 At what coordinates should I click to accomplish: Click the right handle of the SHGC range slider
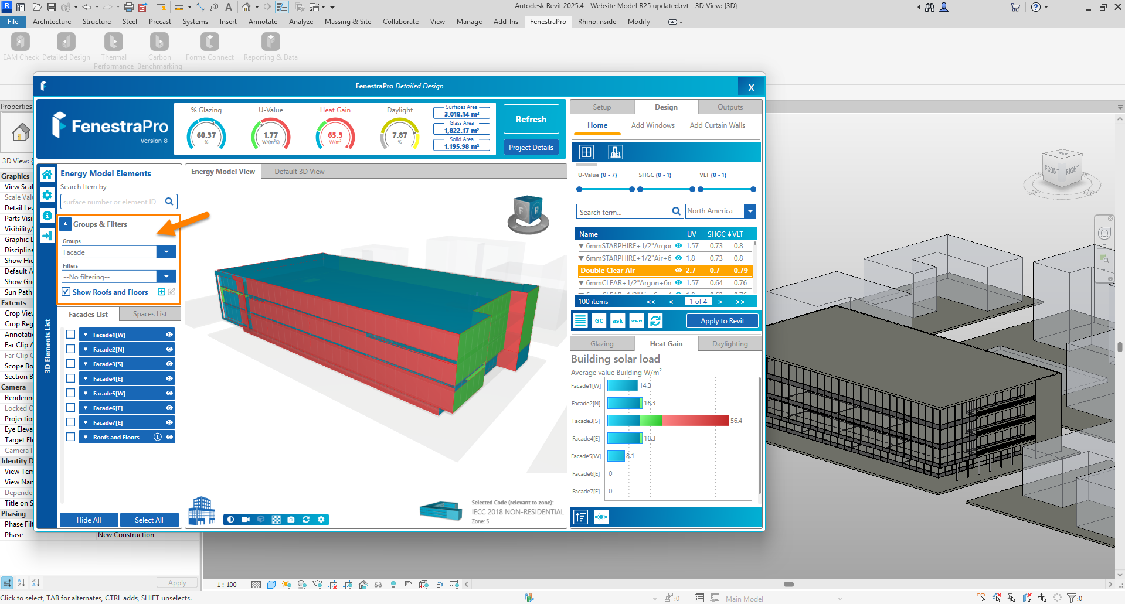click(692, 189)
